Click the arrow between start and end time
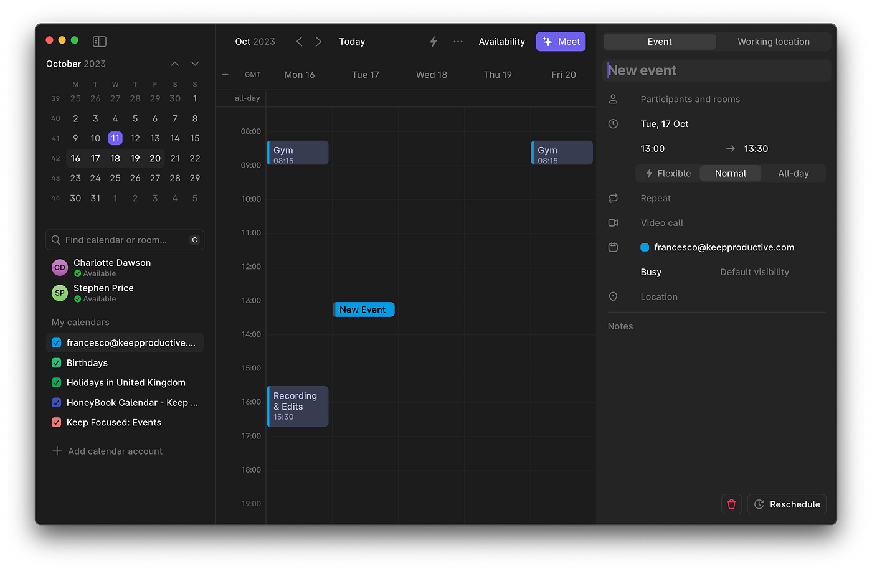 (731, 149)
